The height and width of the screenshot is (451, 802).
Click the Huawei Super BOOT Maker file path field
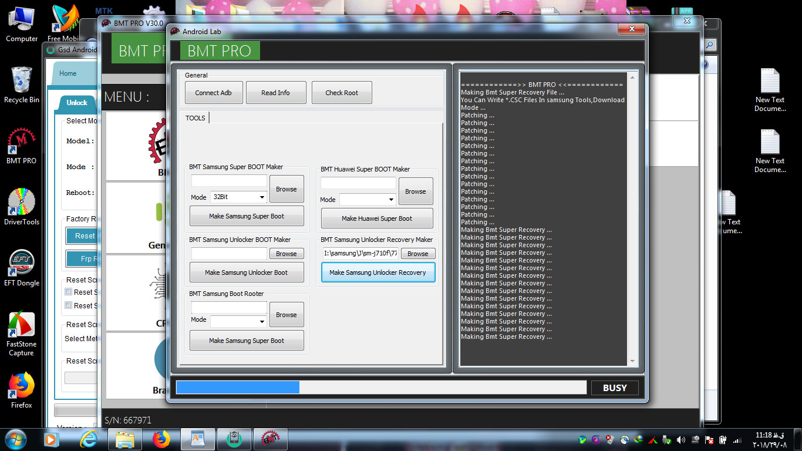[x=358, y=183]
